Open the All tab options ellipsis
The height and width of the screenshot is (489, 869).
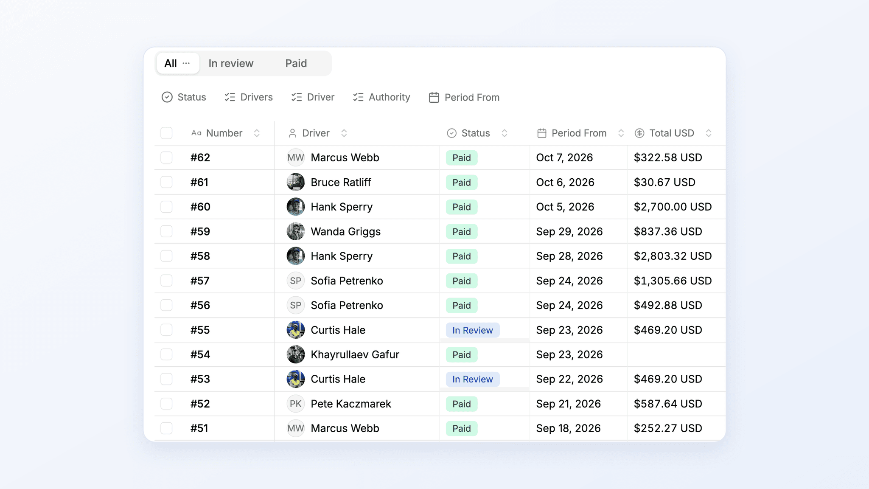[186, 63]
